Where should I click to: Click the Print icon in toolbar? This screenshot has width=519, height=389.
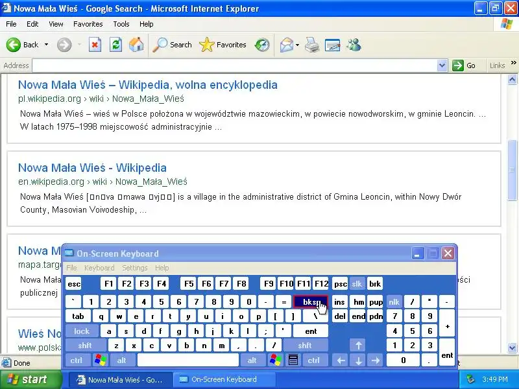click(312, 45)
